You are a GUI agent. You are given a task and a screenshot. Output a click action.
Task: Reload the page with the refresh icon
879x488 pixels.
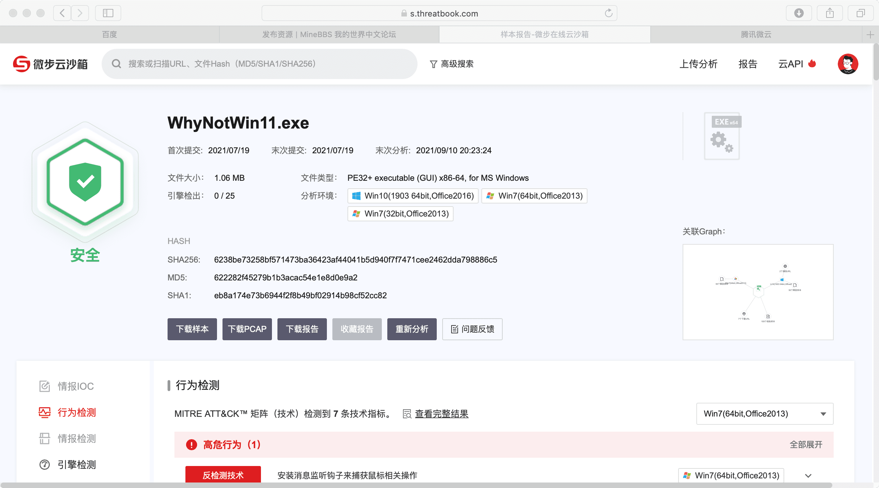coord(608,13)
